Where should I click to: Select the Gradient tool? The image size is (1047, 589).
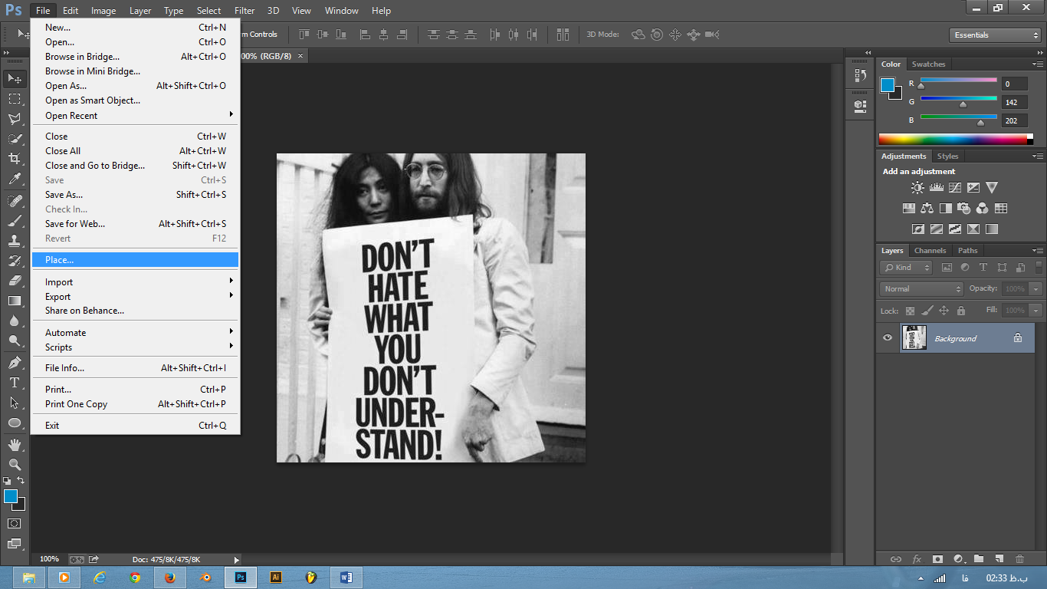15,301
